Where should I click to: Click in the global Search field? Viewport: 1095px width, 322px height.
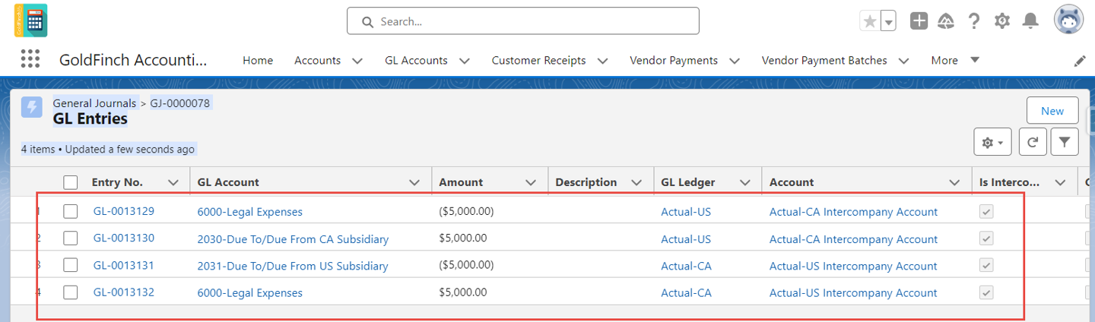(x=522, y=21)
